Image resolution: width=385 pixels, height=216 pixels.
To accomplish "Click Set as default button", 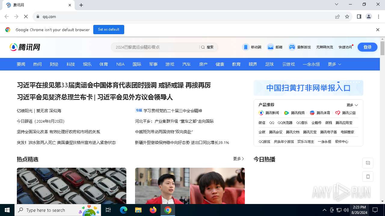I will pos(109,29).
